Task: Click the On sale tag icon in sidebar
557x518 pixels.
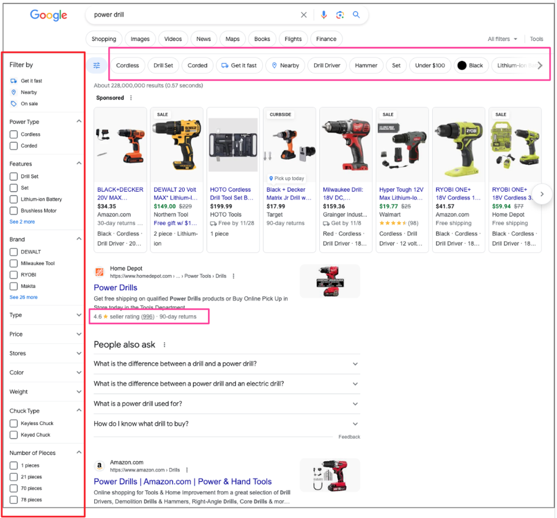Action: point(13,104)
